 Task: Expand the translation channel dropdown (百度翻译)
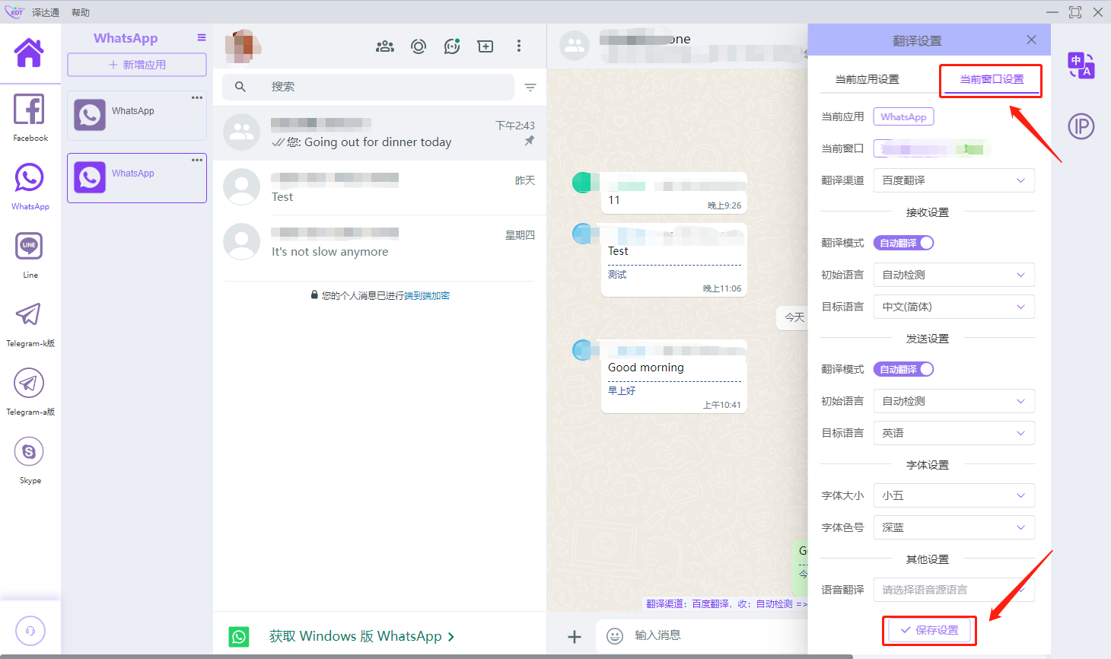pos(953,180)
